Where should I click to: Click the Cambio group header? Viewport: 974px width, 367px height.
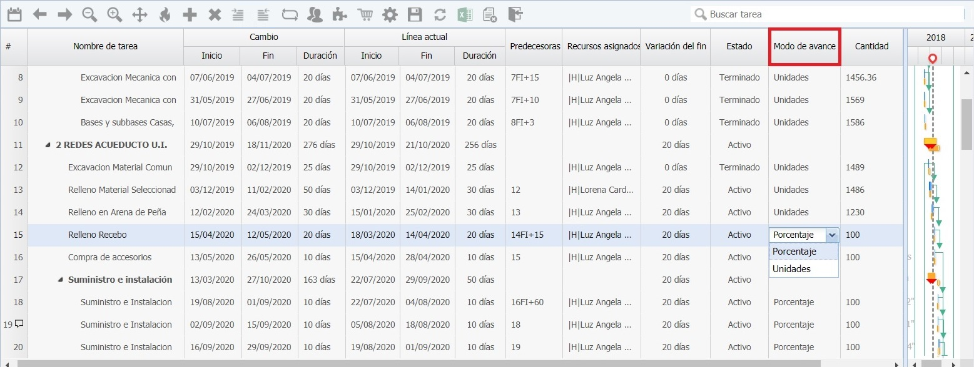tap(264, 37)
